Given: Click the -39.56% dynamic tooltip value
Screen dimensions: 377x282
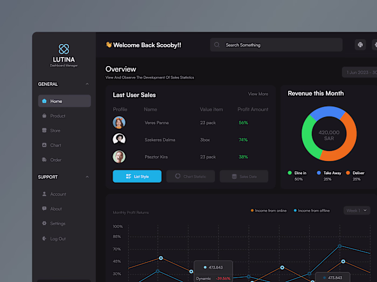Looking at the screenshot, I should coord(223,278).
